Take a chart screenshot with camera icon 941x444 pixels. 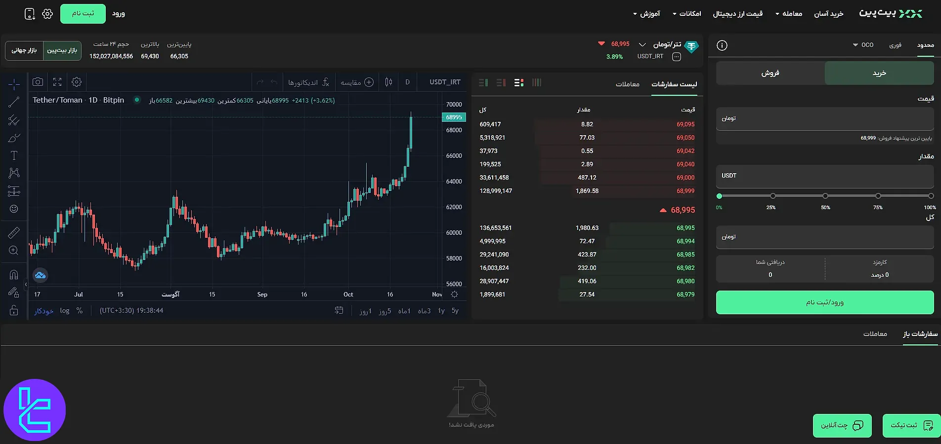tap(38, 82)
